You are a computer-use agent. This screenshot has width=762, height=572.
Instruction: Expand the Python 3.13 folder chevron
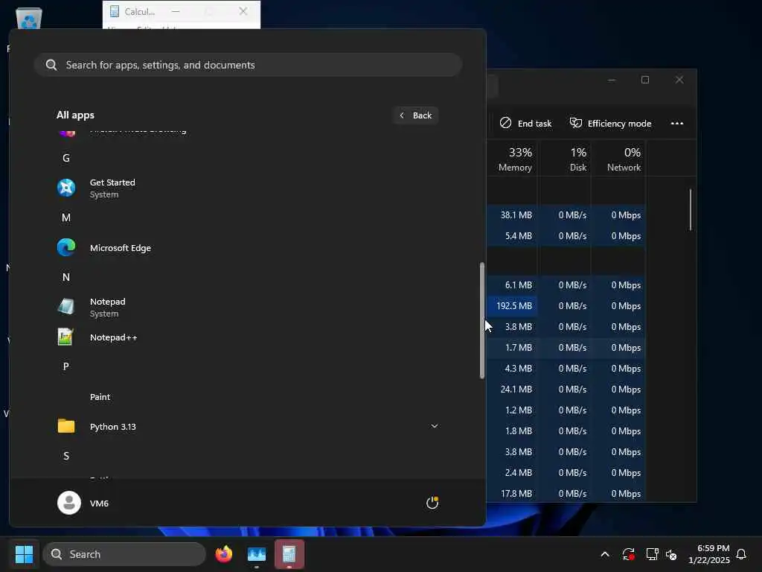(x=435, y=426)
